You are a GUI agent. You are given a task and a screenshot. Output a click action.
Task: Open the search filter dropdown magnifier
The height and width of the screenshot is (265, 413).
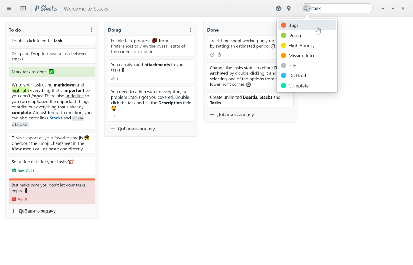[x=307, y=9]
